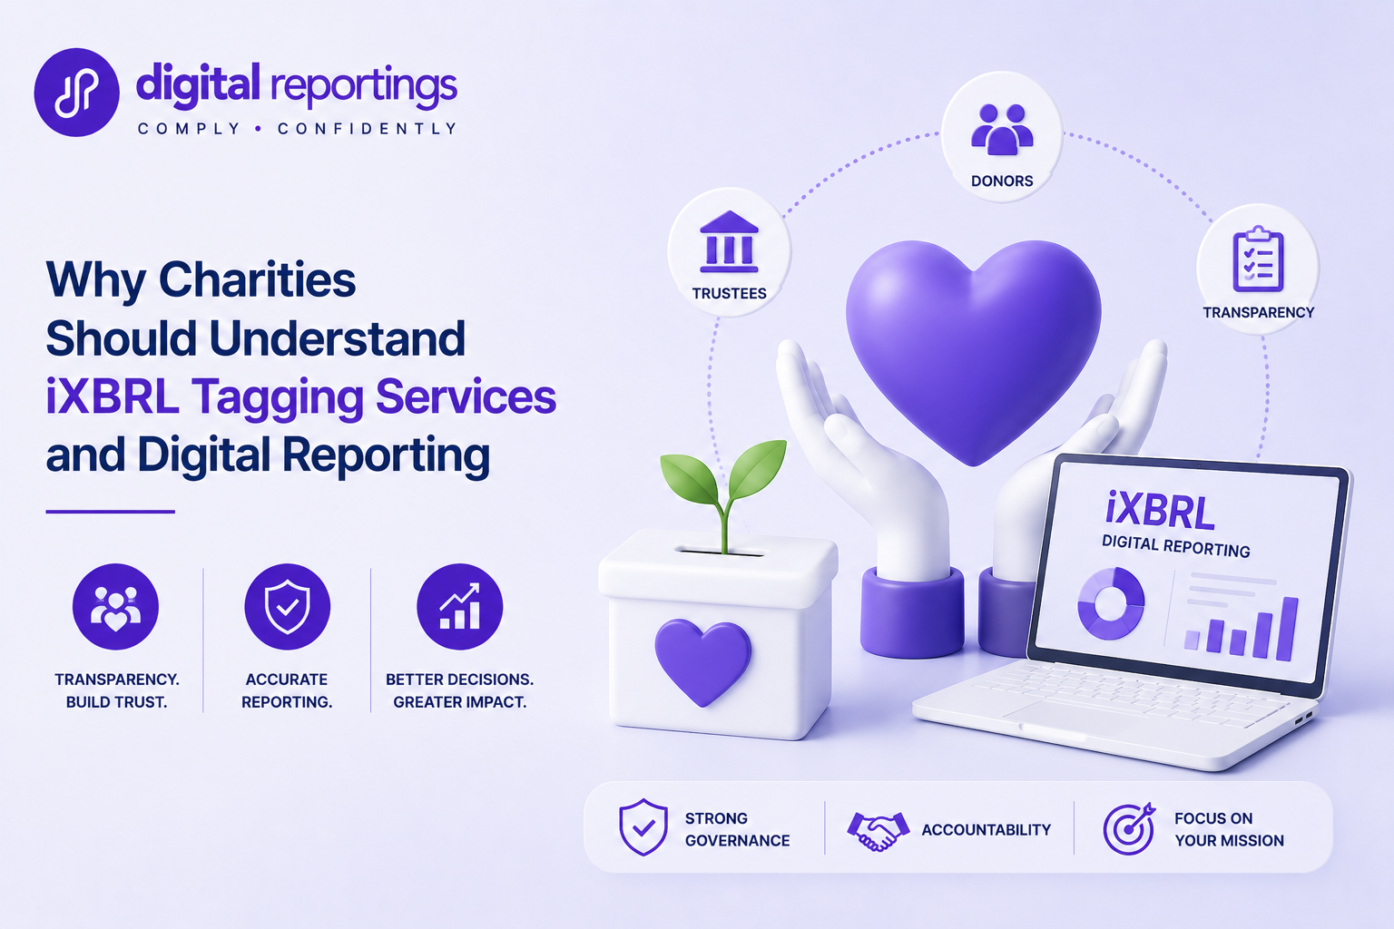Click the growth chart Better Decisions icon
This screenshot has width=1394, height=929.
point(459,606)
